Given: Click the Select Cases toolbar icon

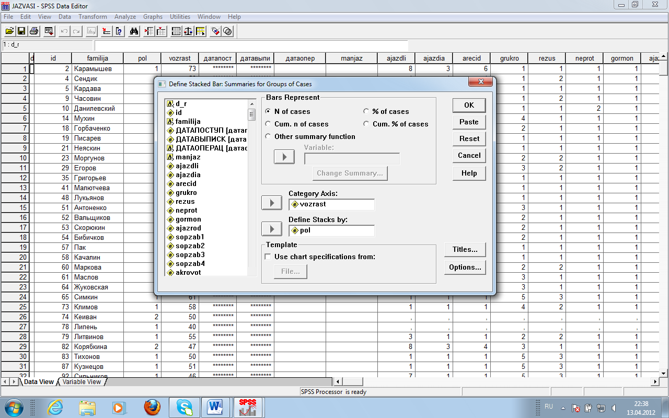Looking at the screenshot, I should (200, 31).
